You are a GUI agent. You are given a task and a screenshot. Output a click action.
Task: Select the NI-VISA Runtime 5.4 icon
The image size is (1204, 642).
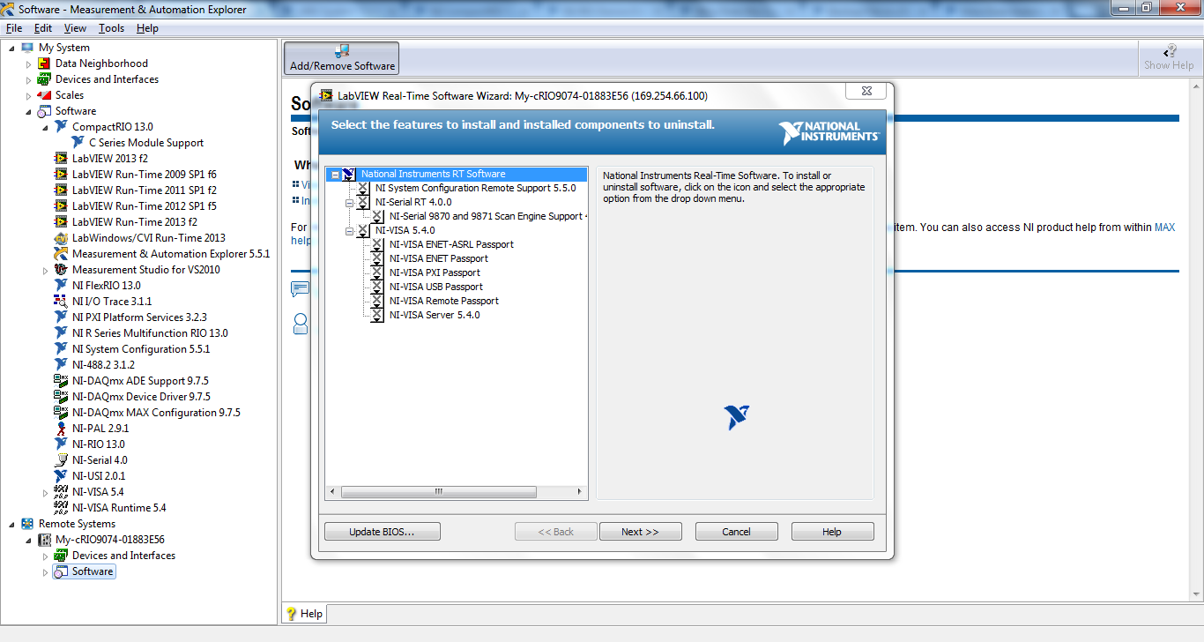pyautogui.click(x=61, y=508)
